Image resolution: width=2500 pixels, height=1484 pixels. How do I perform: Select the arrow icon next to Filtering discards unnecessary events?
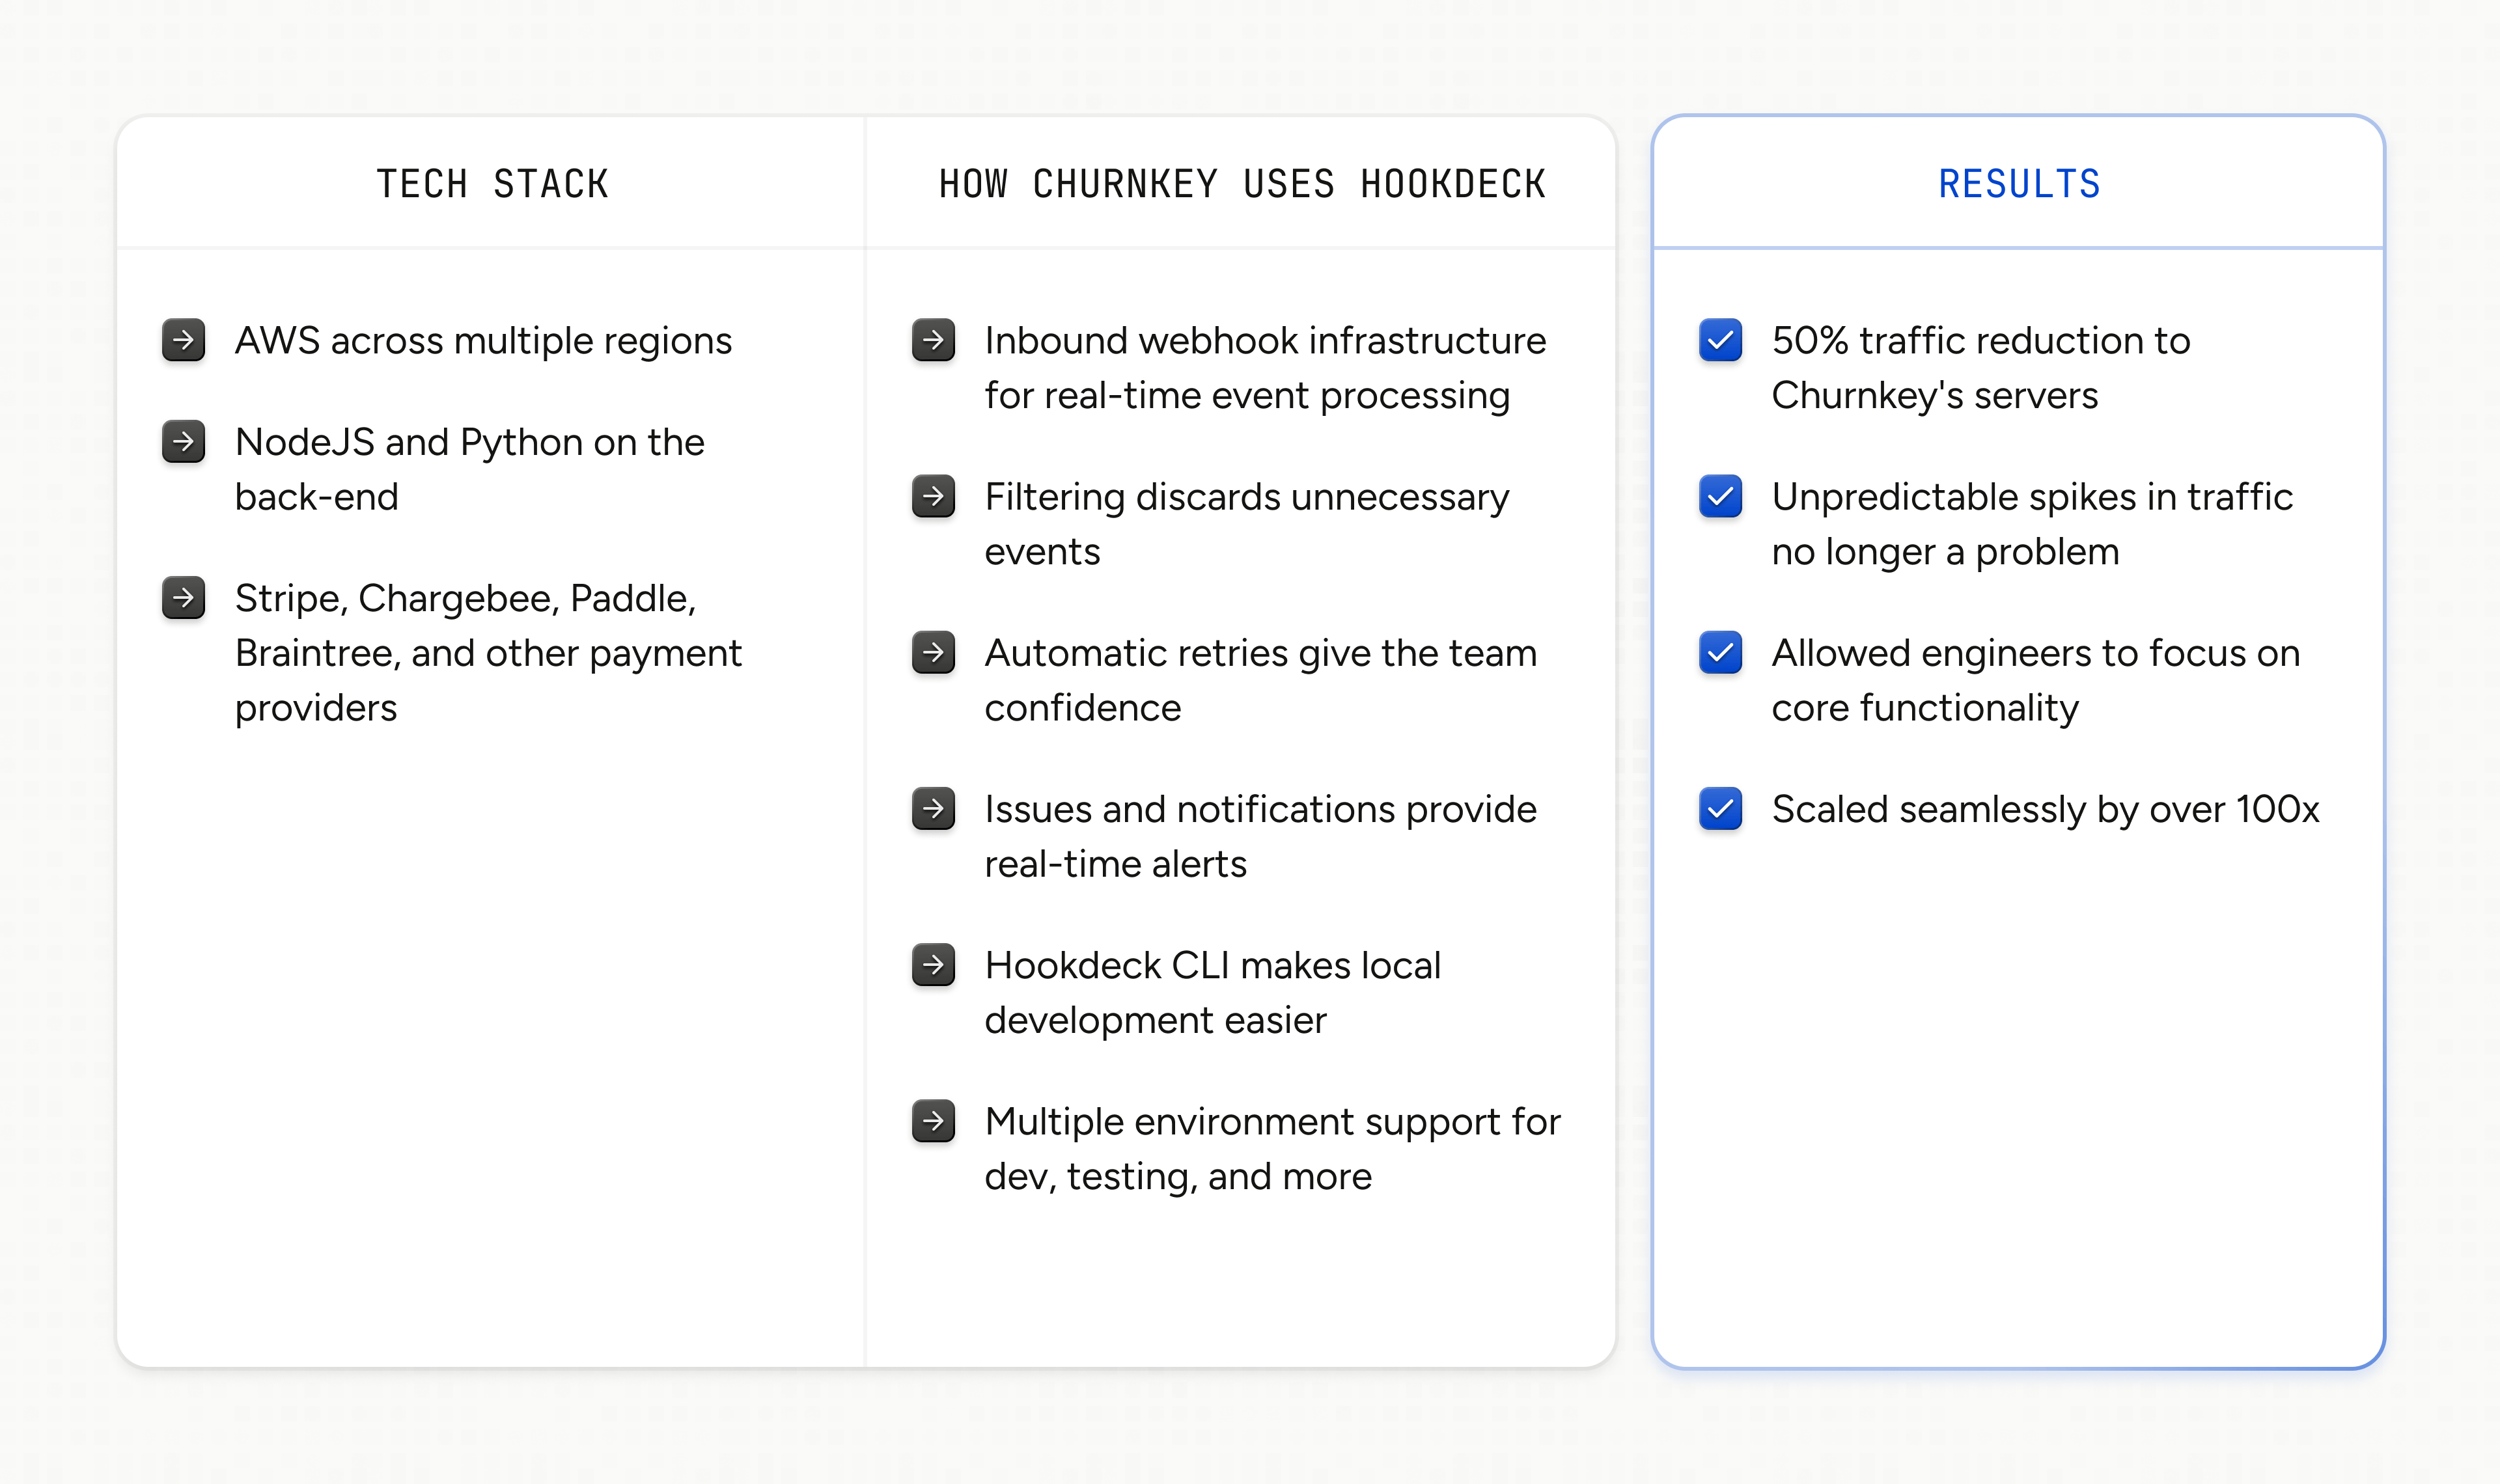pyautogui.click(x=933, y=497)
